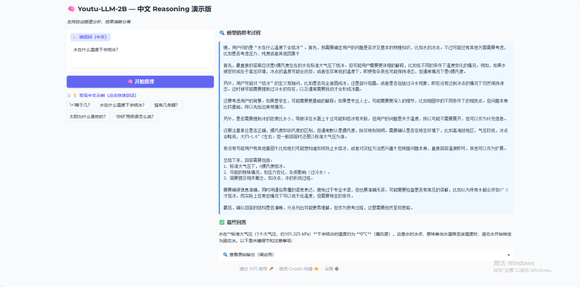
Task: Click paragraph starting 还要注意单位是否正确
Action: click(366, 134)
